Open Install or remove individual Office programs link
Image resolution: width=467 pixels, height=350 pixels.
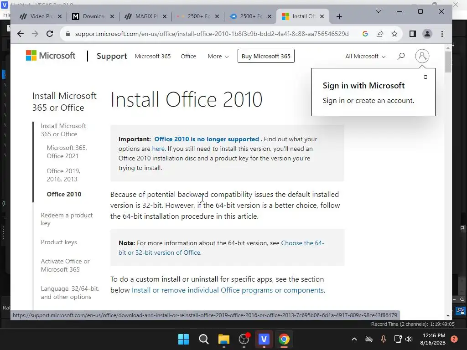tap(228, 290)
